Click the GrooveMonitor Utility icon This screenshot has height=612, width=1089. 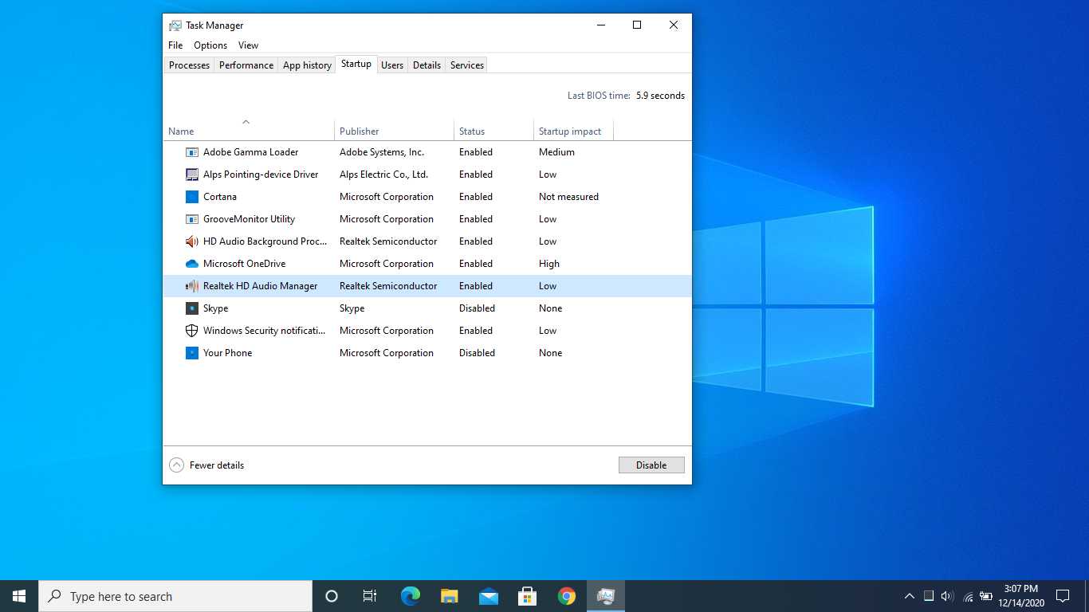[x=191, y=219]
